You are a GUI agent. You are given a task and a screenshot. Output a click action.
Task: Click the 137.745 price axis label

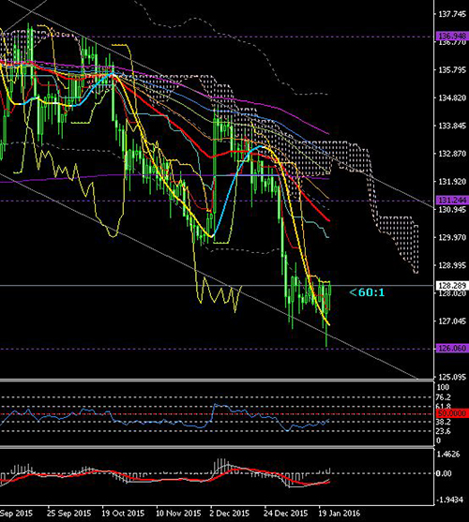click(x=452, y=14)
